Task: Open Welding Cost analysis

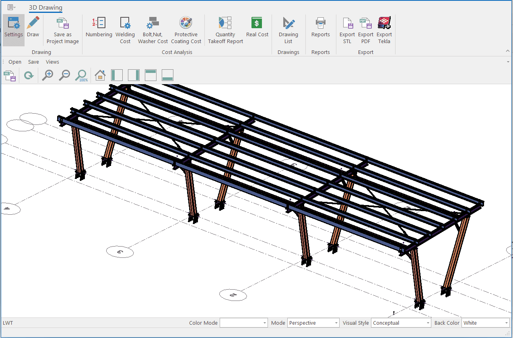Action: pos(125,31)
